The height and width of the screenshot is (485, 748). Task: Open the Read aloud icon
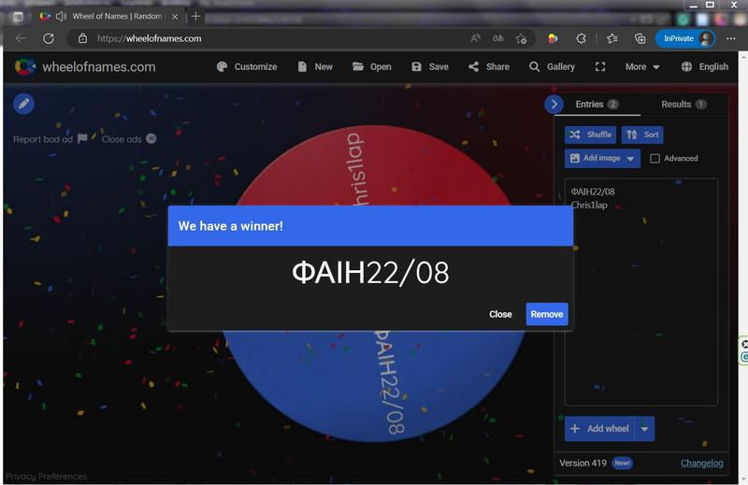pos(475,38)
